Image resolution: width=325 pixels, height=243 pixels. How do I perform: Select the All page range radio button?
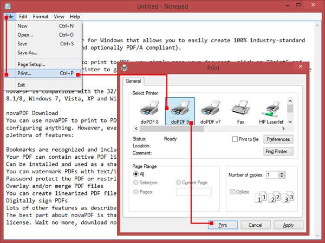136,174
